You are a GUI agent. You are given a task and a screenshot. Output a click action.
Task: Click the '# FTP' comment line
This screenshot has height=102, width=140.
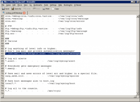[8, 26]
